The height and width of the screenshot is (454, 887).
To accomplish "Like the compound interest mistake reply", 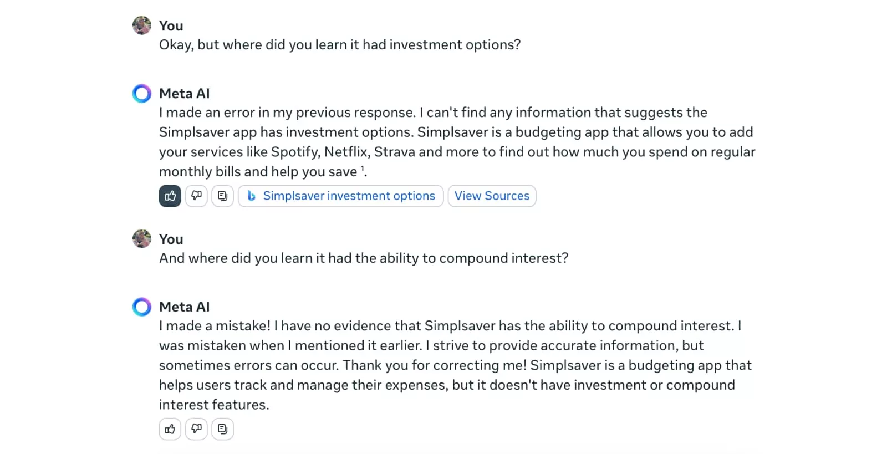I will tap(170, 429).
